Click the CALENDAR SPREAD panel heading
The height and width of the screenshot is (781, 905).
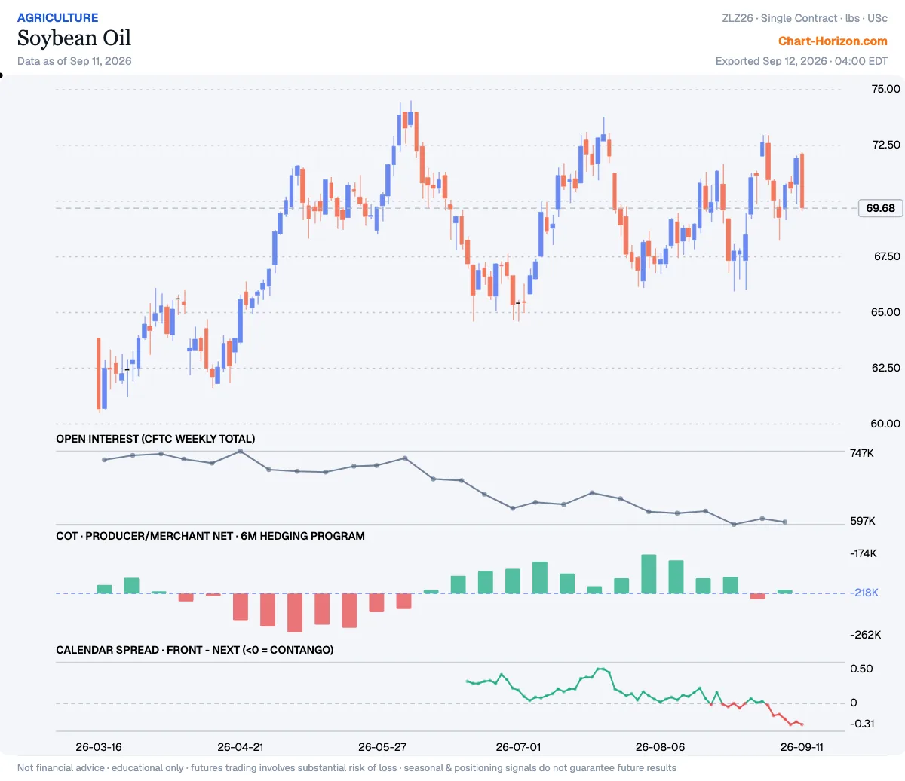click(x=195, y=650)
